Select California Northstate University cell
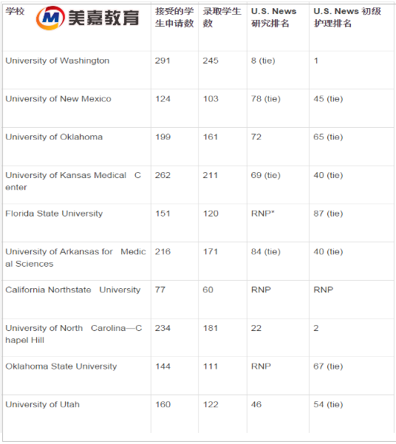 point(73,290)
